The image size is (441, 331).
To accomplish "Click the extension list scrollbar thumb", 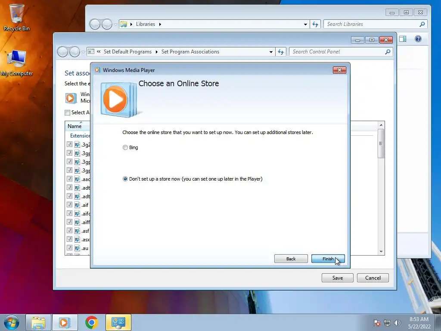I will click(381, 143).
